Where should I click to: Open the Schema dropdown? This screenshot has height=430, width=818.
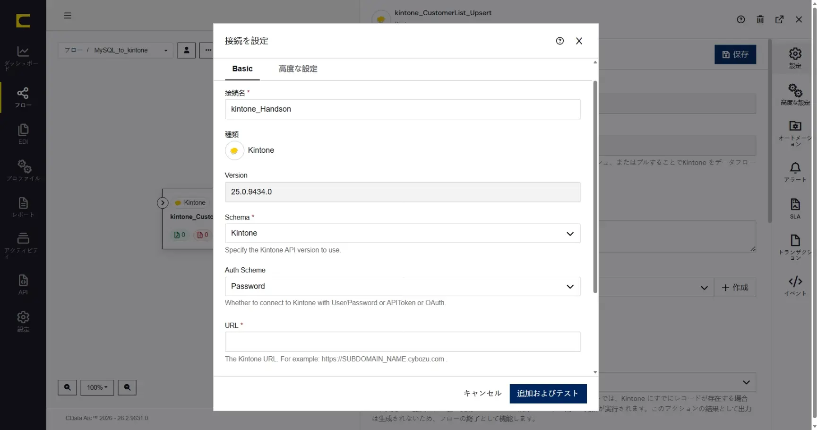(403, 233)
